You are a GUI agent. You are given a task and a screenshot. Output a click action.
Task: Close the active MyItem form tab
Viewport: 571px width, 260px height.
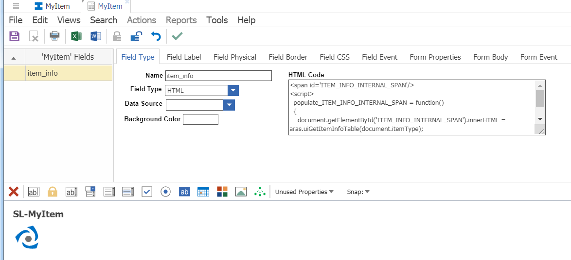point(127,2)
